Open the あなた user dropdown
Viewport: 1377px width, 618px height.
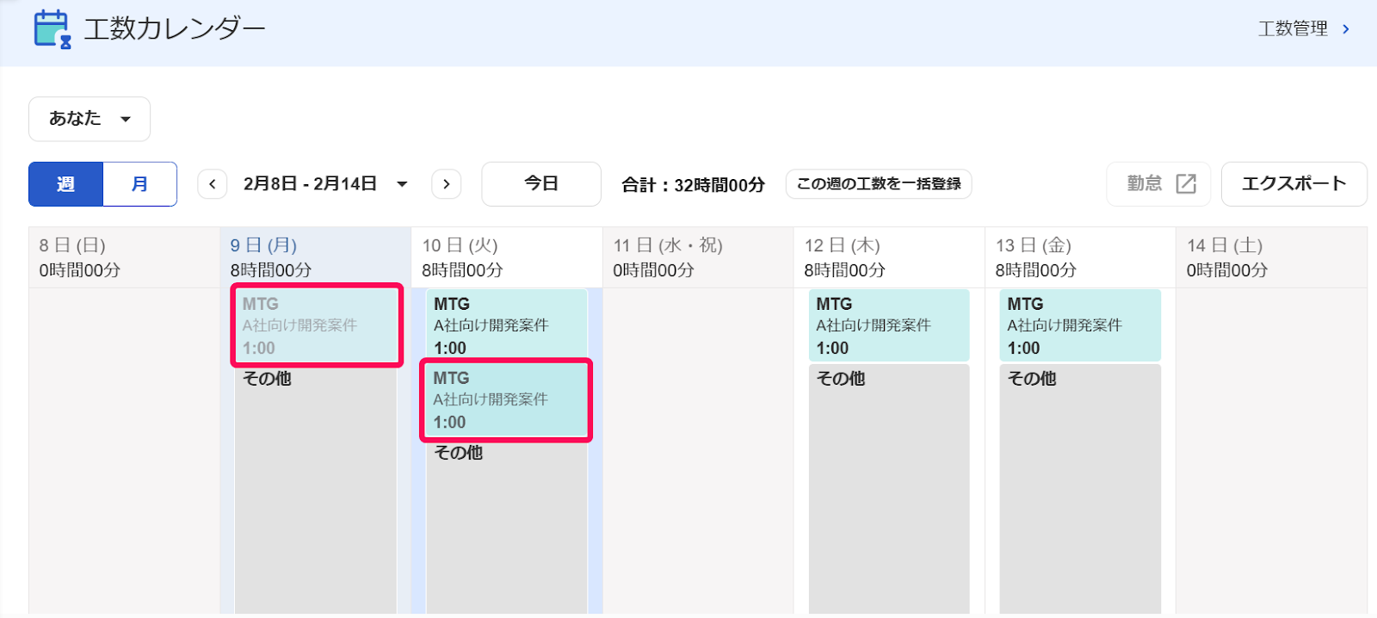(x=90, y=119)
